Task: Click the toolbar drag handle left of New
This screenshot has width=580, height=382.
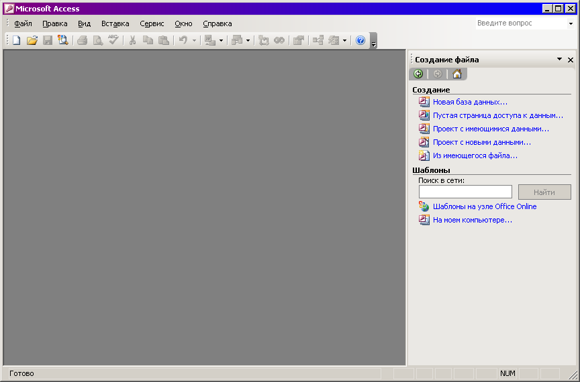Action: click(x=7, y=40)
